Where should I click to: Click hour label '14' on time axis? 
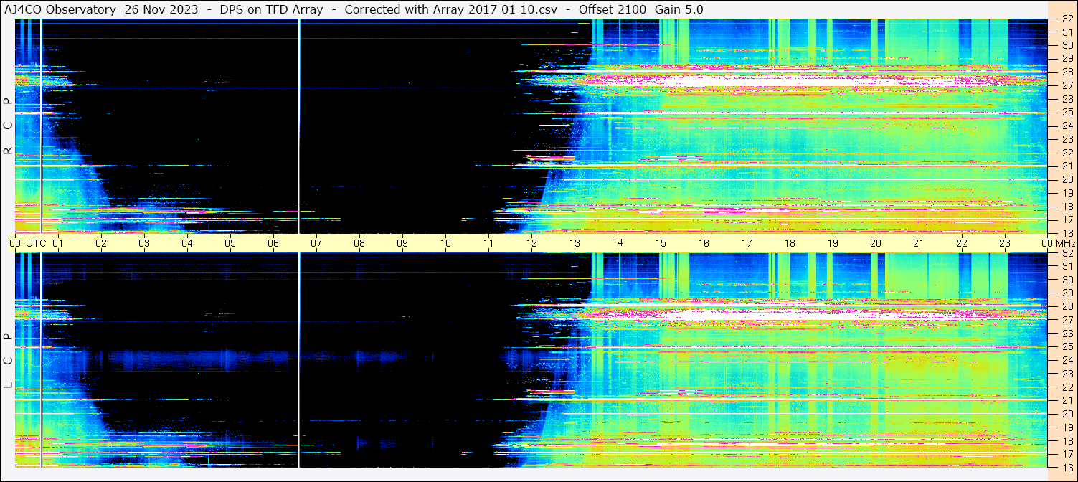pyautogui.click(x=618, y=243)
